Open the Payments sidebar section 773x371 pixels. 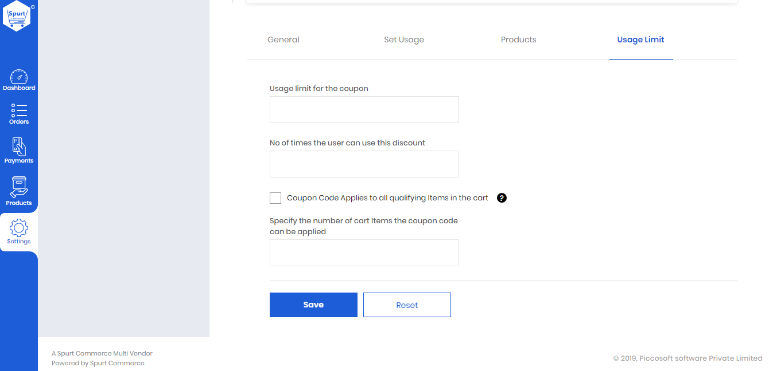tap(19, 151)
